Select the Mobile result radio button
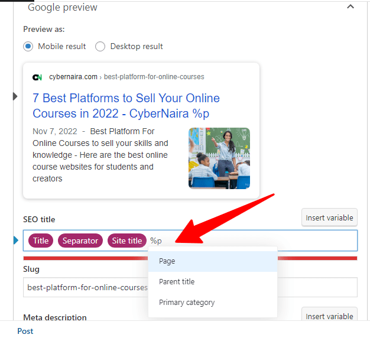Image resolution: width=370 pixels, height=341 pixels. [x=28, y=46]
